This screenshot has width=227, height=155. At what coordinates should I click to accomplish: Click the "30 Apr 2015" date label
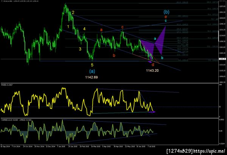(118, 146)
